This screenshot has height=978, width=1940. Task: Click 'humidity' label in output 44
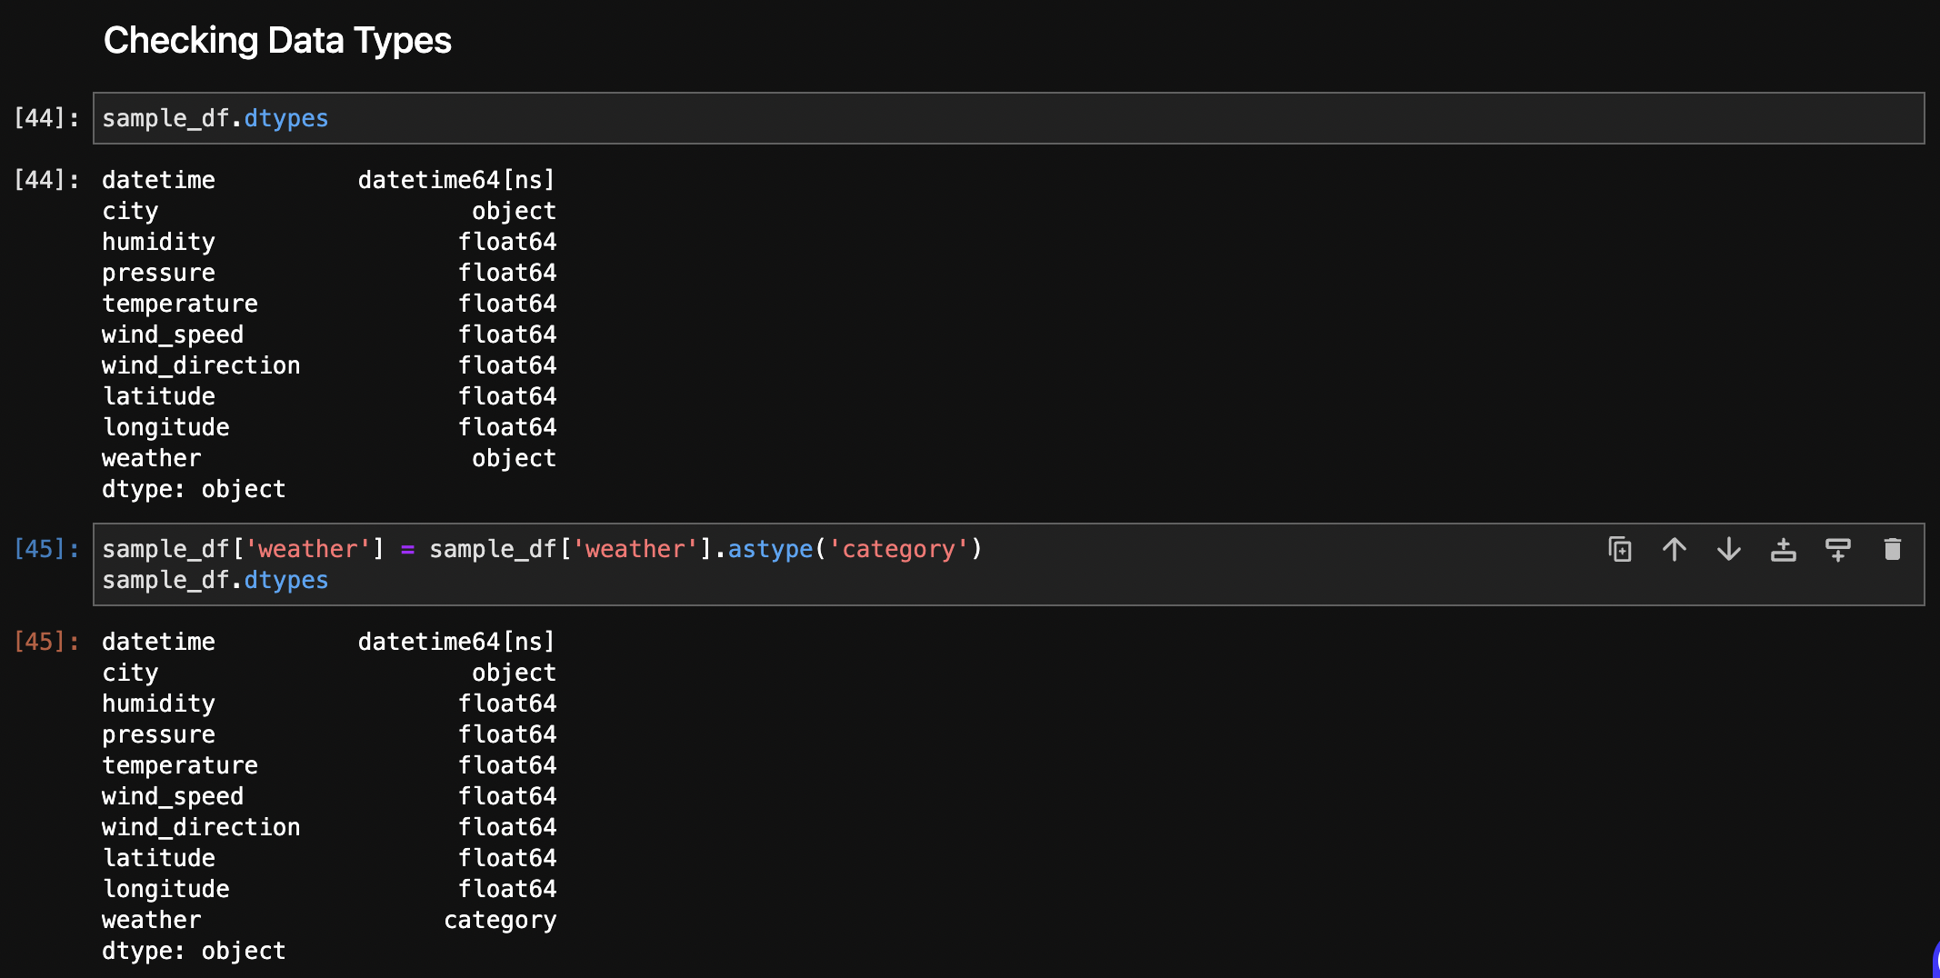tap(159, 243)
